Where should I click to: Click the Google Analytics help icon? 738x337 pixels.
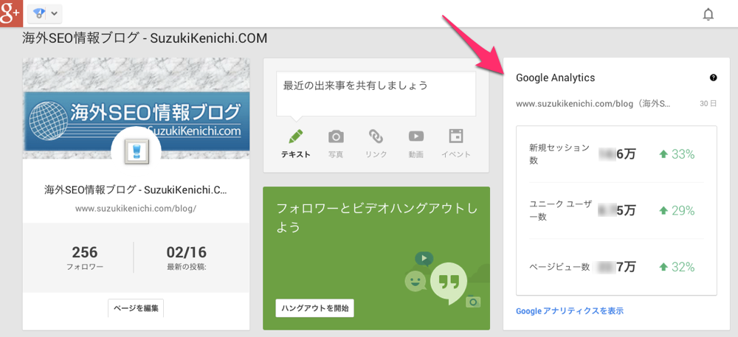tap(713, 77)
